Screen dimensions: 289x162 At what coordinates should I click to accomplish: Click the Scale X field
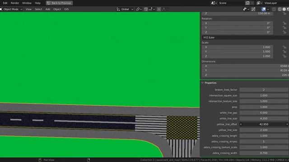pos(238,47)
